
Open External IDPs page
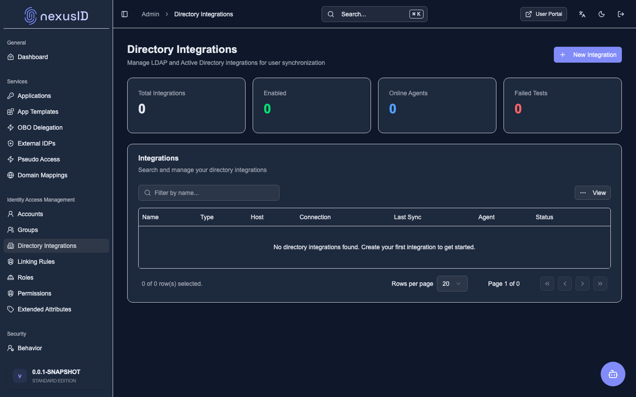click(x=56, y=143)
